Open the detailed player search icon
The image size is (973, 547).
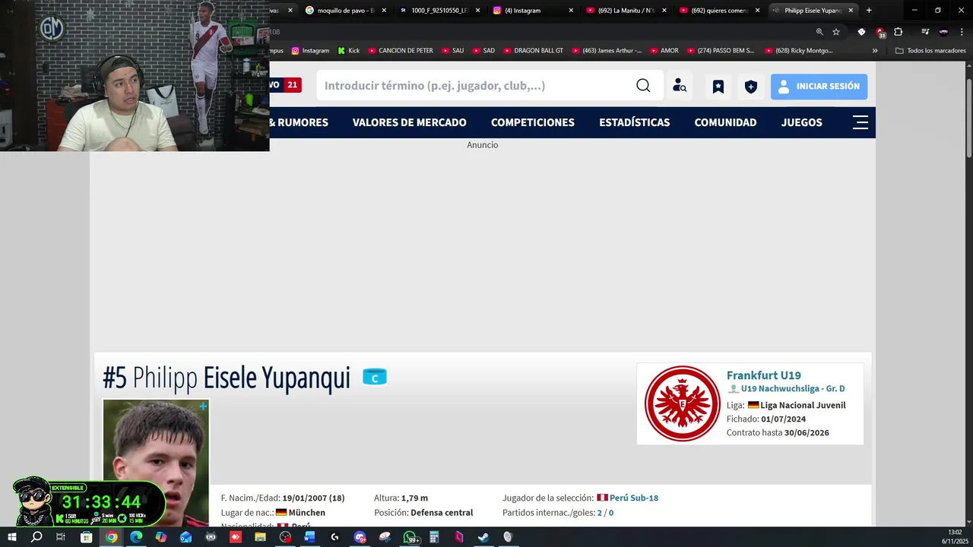click(x=679, y=86)
